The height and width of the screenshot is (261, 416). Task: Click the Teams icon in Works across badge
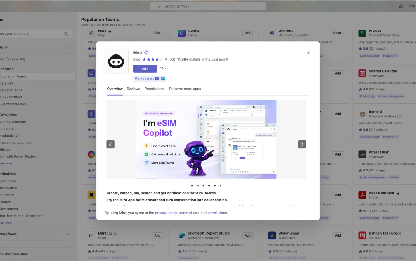pos(157,79)
